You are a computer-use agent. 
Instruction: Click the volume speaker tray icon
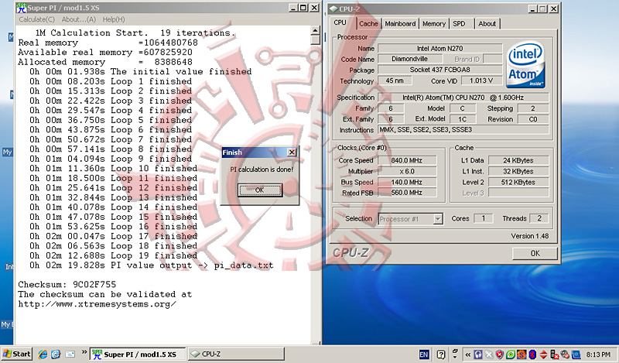[566, 354]
